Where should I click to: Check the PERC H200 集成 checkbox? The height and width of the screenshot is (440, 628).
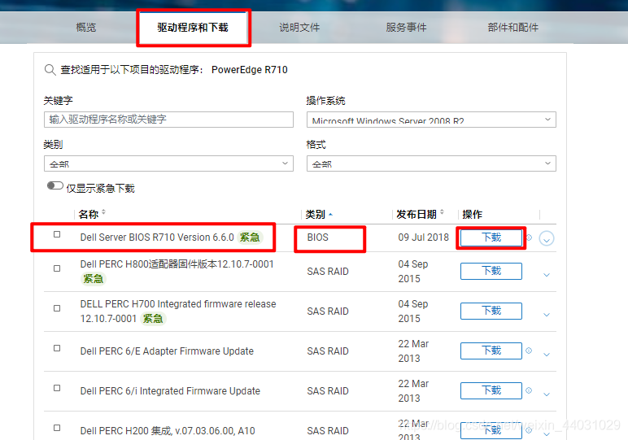click(x=57, y=428)
